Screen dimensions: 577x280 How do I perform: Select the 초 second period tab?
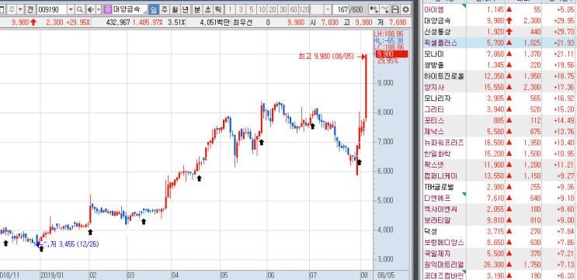pos(208,9)
